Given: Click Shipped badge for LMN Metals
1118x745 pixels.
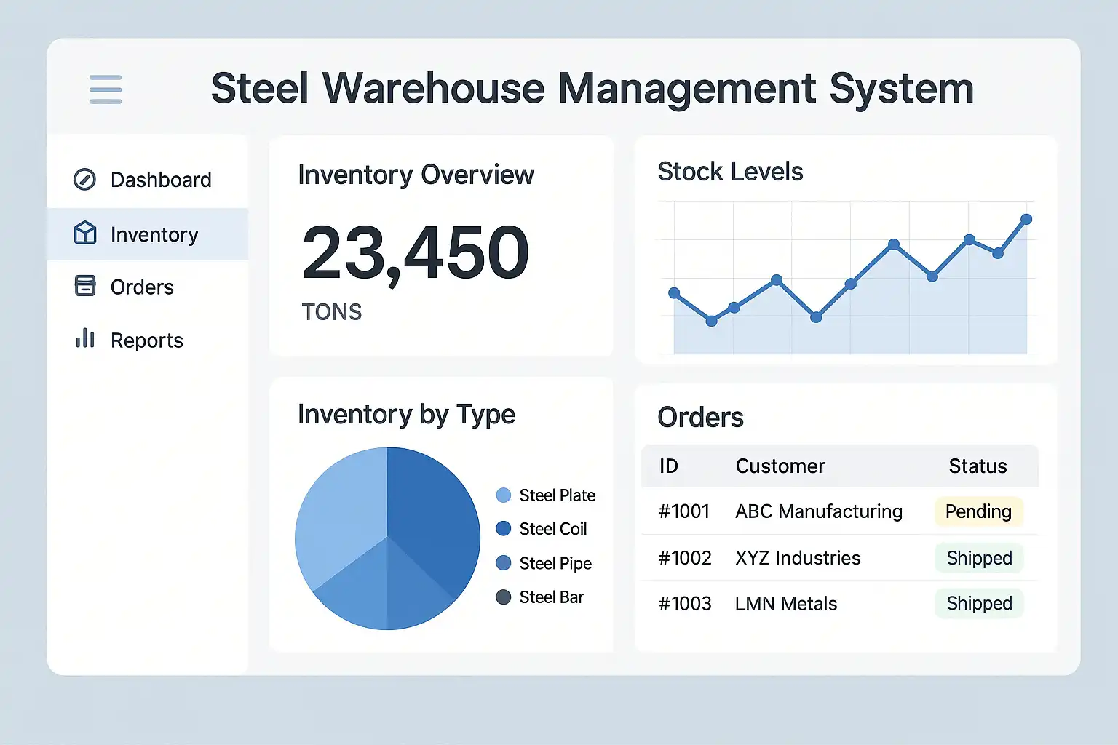Looking at the screenshot, I should click(x=979, y=604).
